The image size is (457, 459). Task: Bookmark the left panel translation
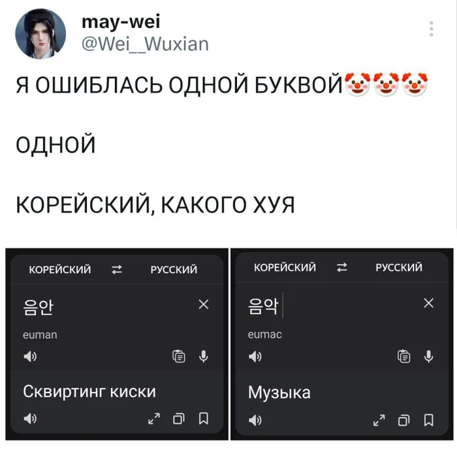204,419
